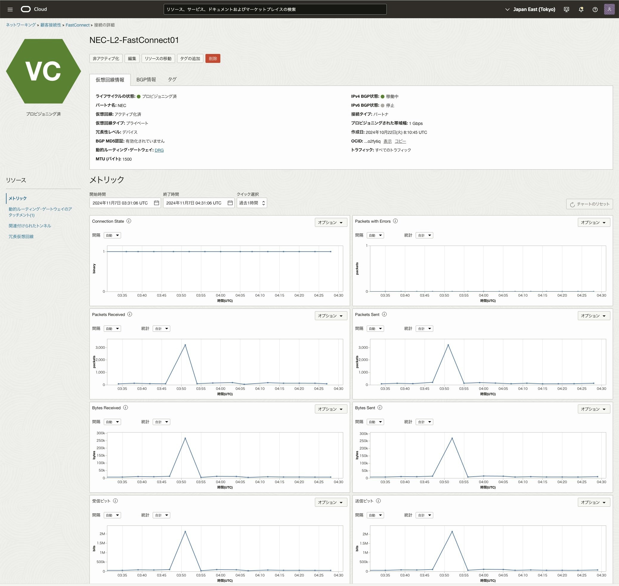
Task: Click the チャートのリセット button
Action: (x=589, y=204)
